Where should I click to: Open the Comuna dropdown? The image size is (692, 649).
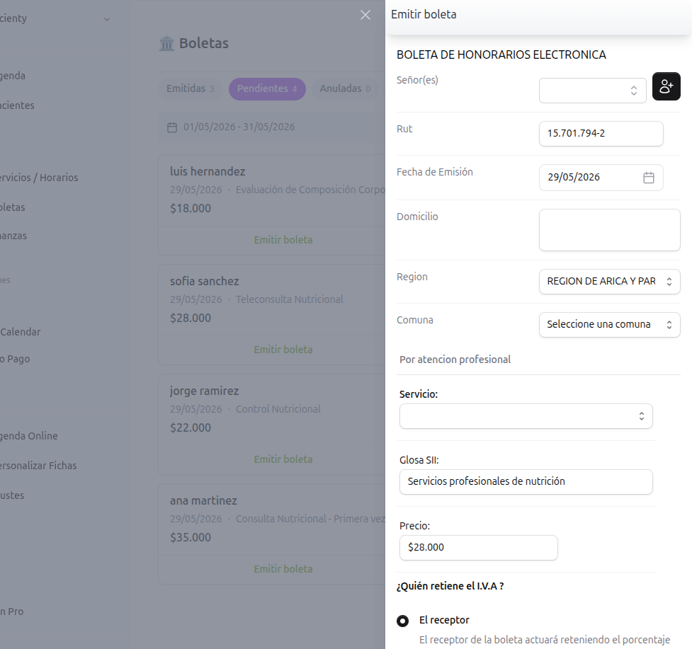tap(609, 324)
